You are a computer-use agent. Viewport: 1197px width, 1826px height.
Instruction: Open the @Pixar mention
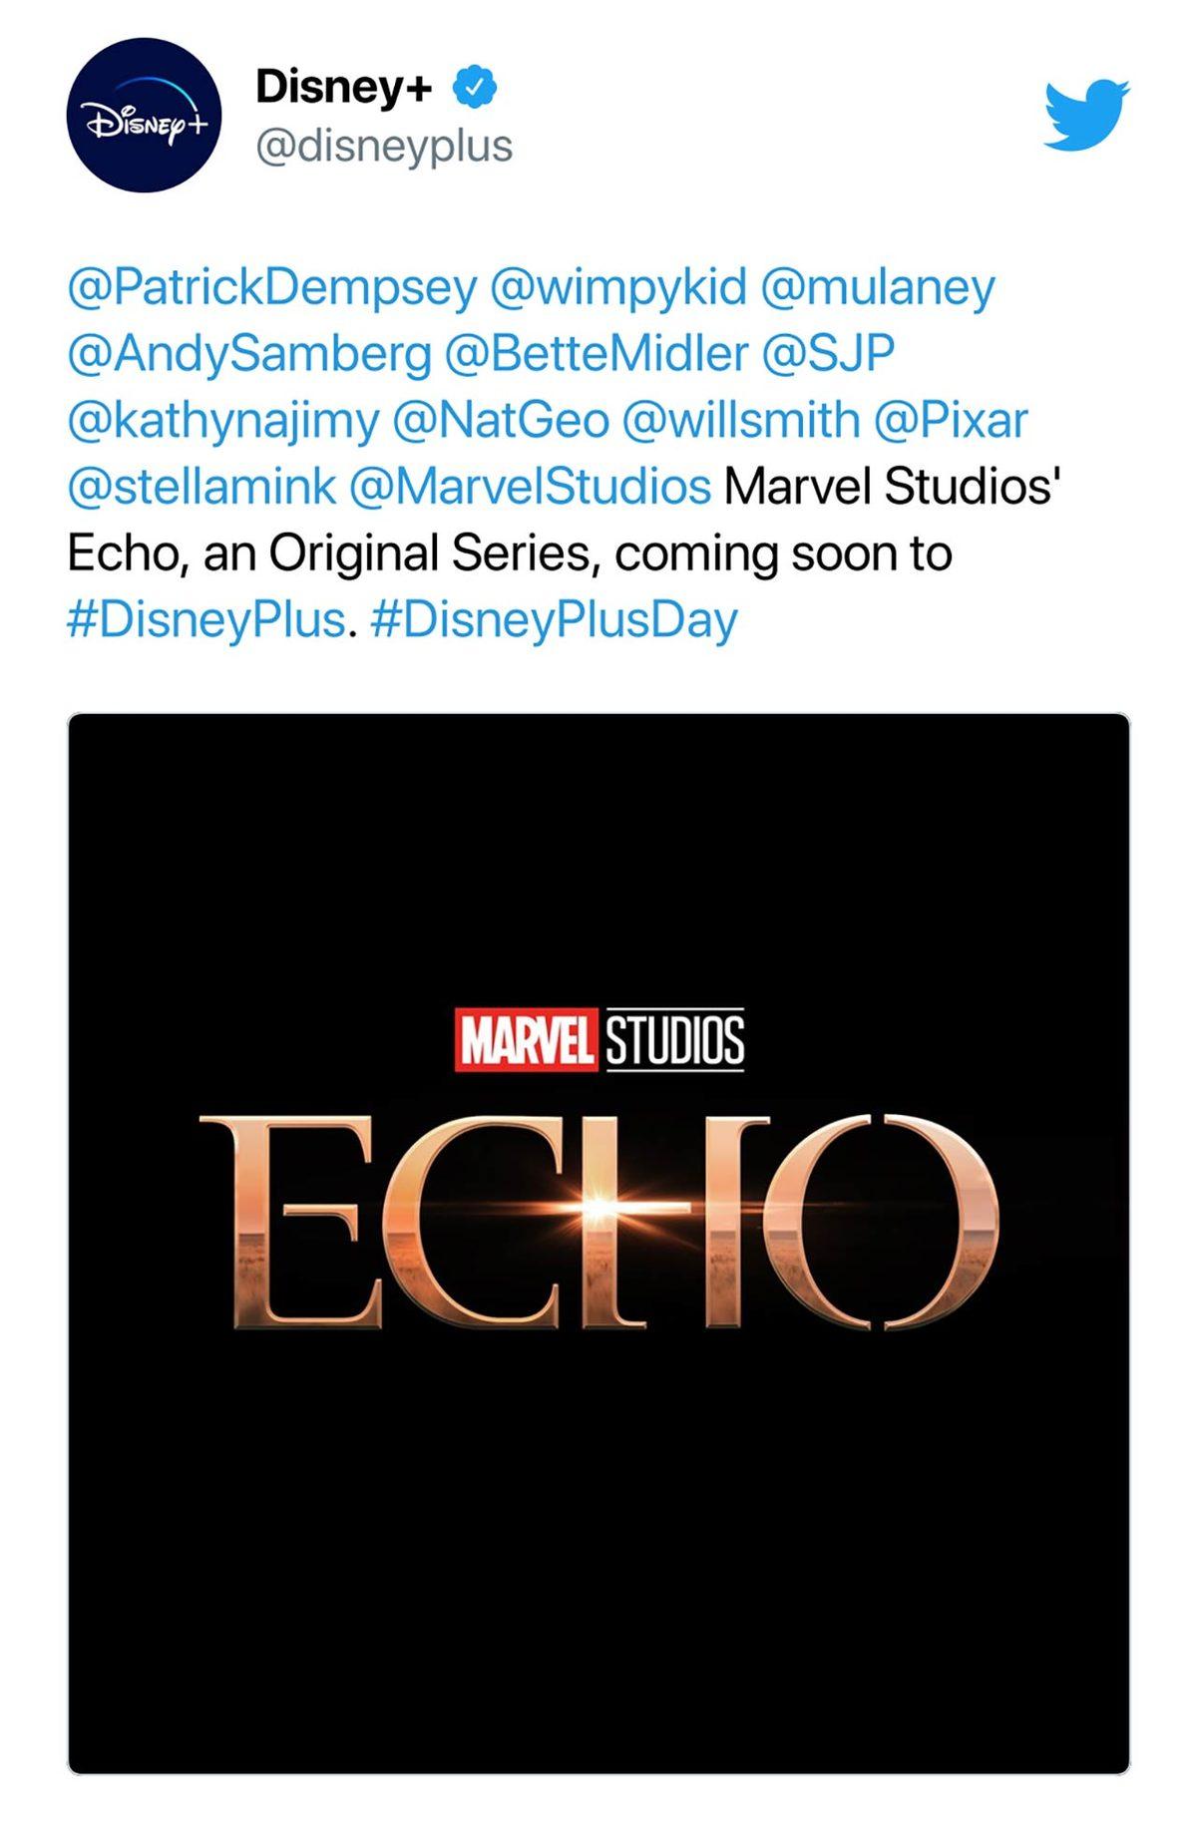950,421
